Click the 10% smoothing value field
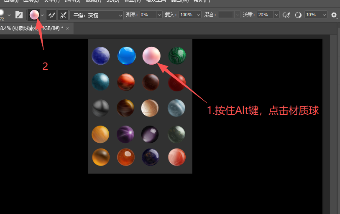This screenshot has height=214, width=340. (313, 15)
